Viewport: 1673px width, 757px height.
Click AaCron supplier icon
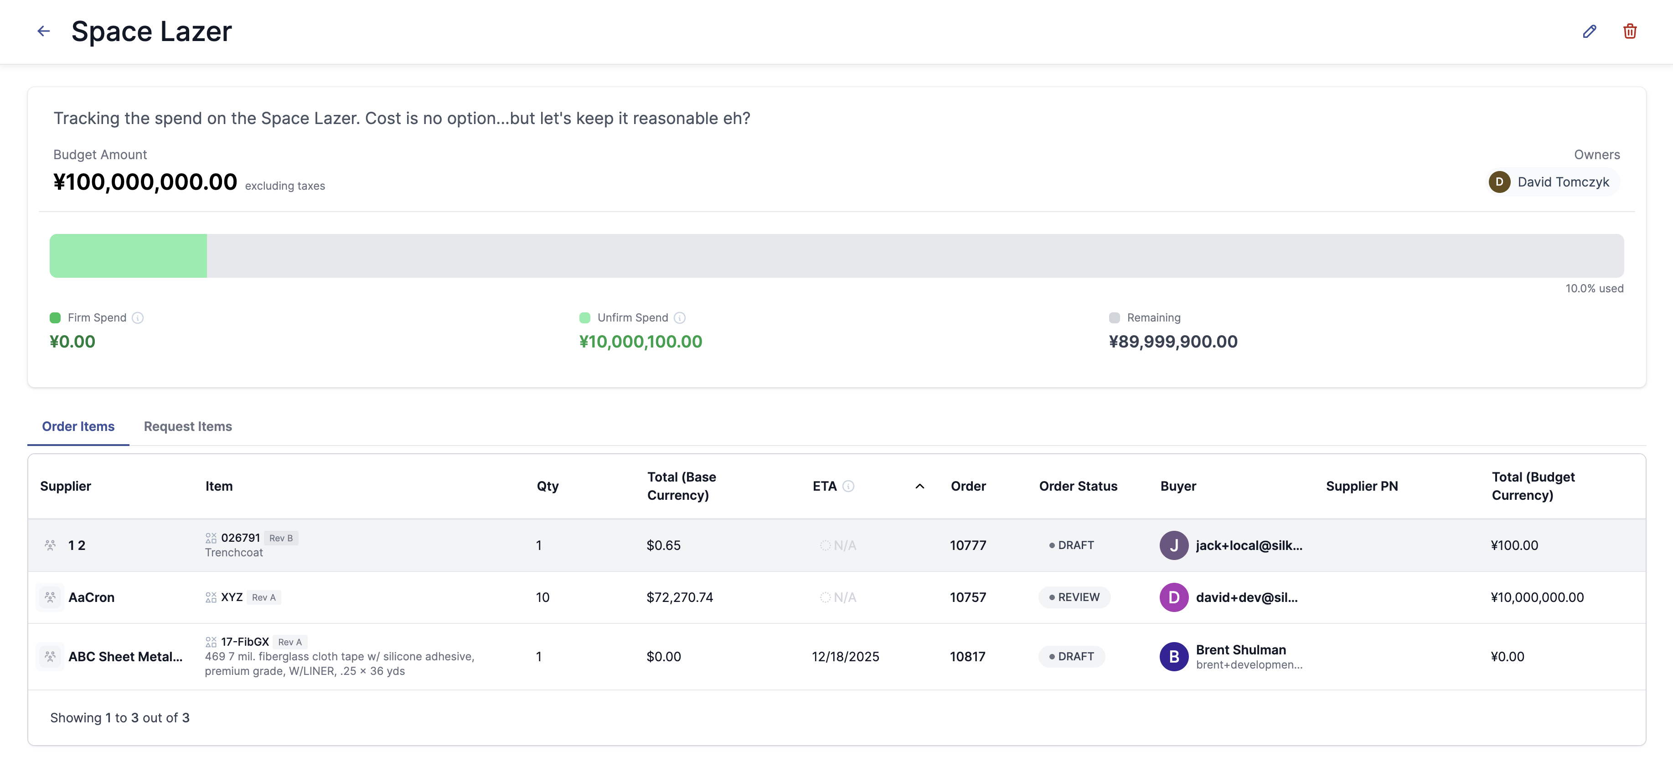click(x=50, y=597)
